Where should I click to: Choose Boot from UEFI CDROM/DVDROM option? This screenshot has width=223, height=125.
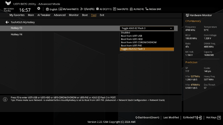(147, 42)
